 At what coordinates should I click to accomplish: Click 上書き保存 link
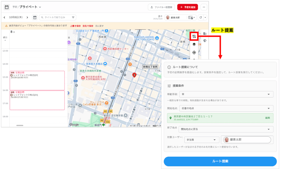75,26
